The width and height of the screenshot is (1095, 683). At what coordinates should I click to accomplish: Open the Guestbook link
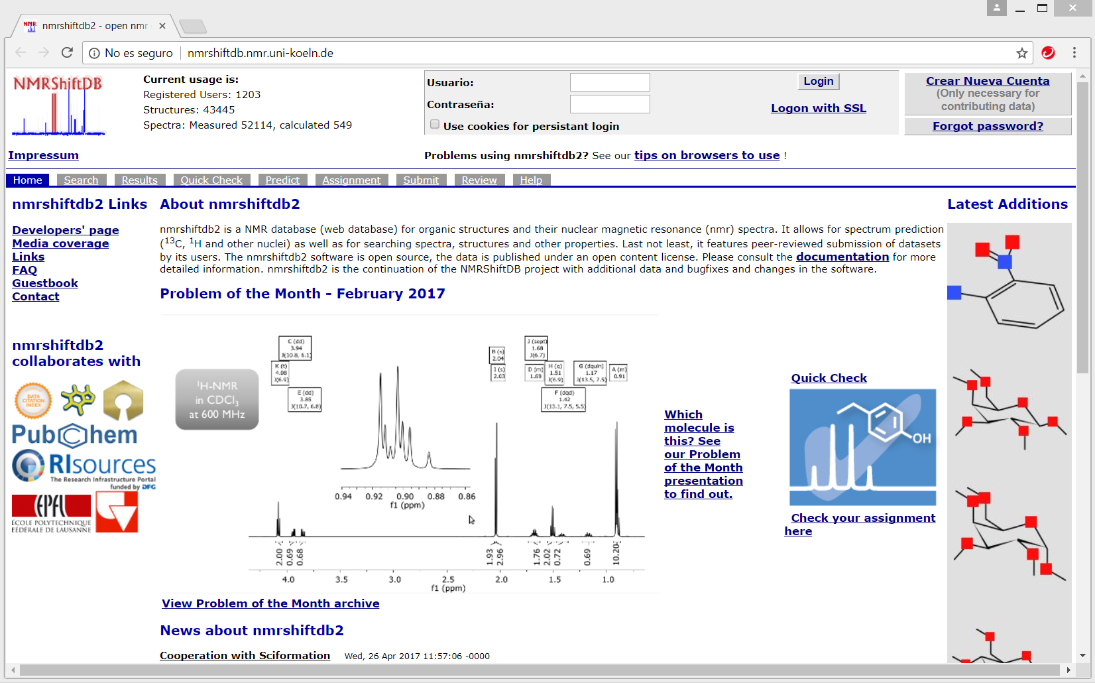tap(45, 283)
